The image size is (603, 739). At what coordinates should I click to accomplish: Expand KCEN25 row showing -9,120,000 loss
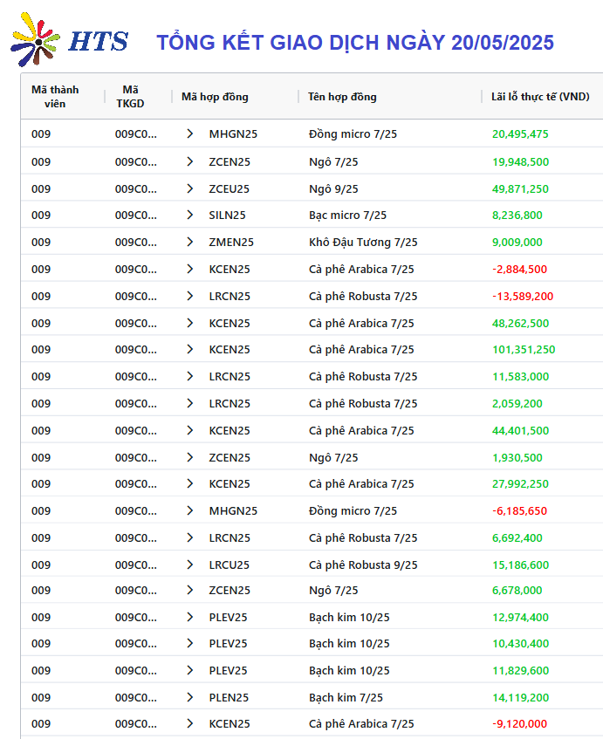coord(189,723)
